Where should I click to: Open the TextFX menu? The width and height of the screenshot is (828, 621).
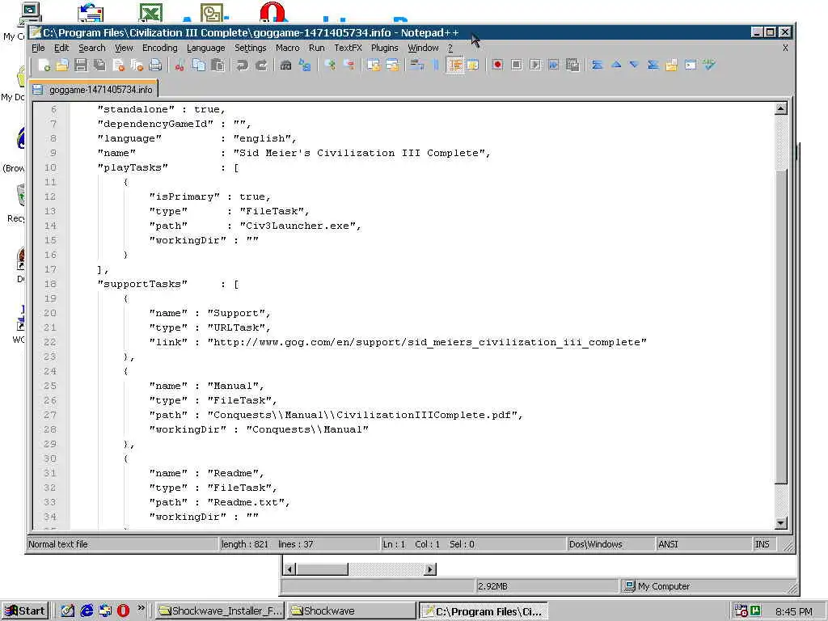348,48
